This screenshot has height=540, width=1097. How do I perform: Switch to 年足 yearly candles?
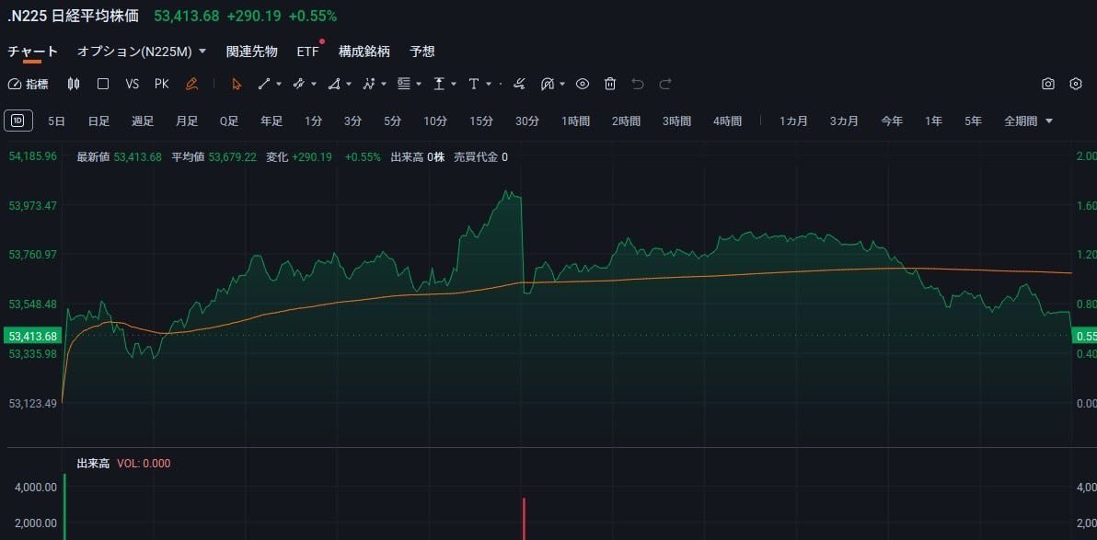click(271, 121)
